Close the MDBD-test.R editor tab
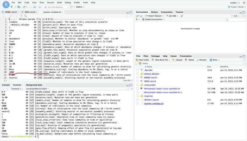The image size is (247, 141). click(18, 12)
